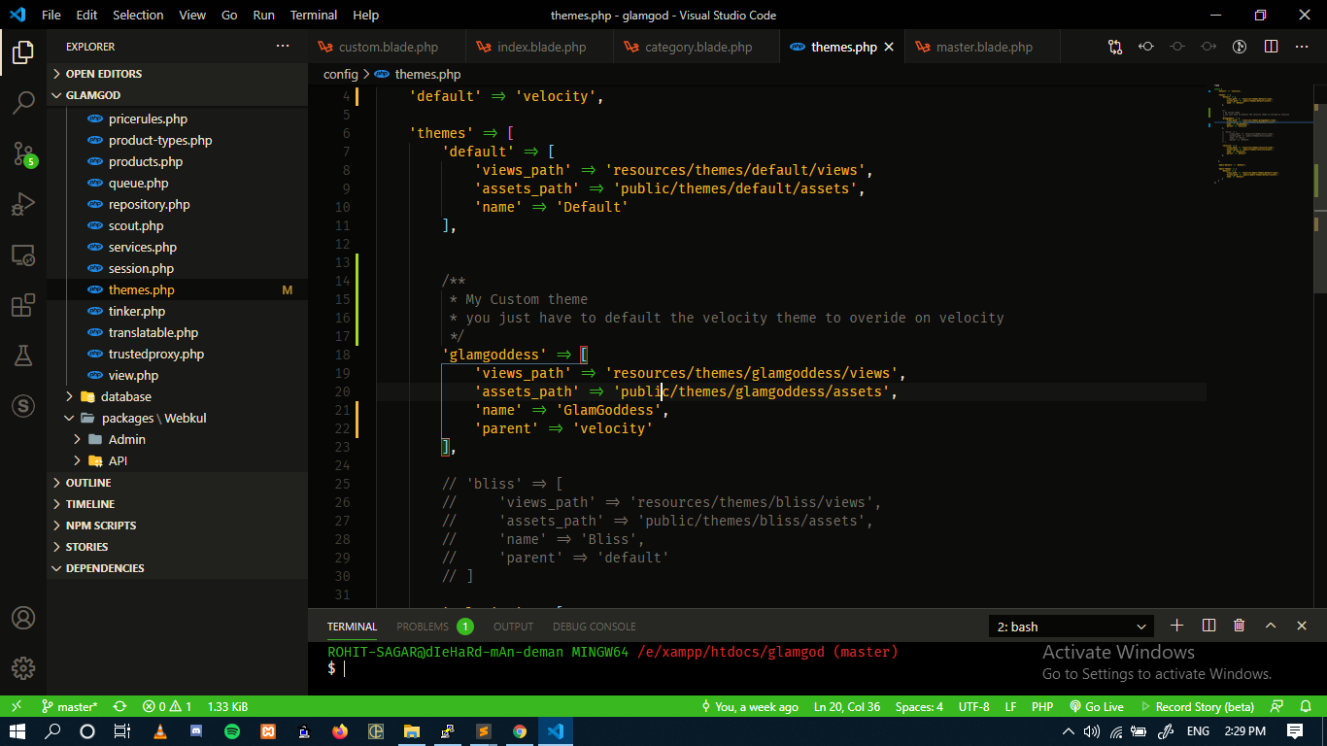This screenshot has width=1327, height=746.
Task: Open the Accounts menu icon
Action: (x=23, y=618)
